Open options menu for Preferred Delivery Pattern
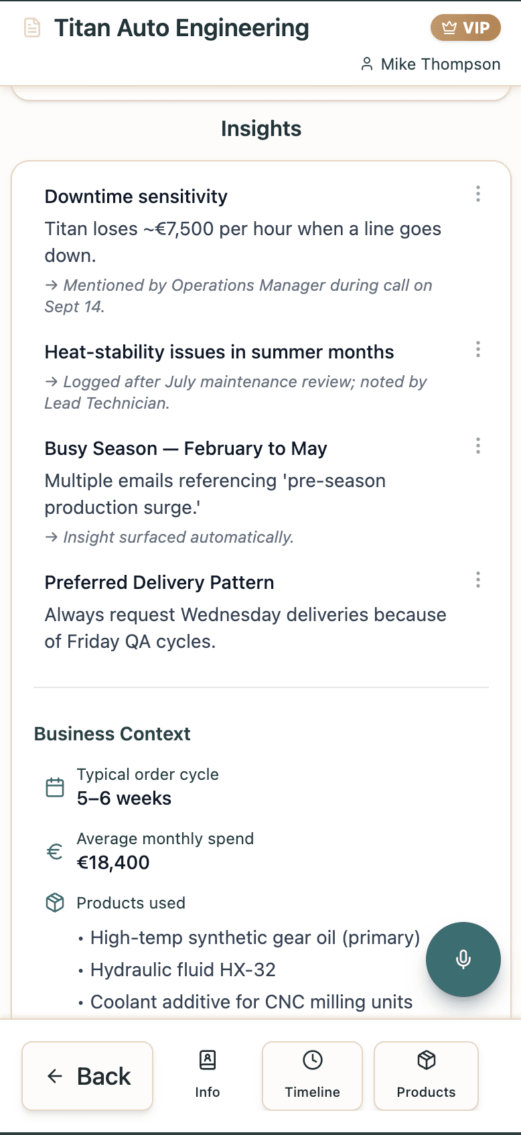This screenshot has height=1135, width=521. pyautogui.click(x=477, y=580)
